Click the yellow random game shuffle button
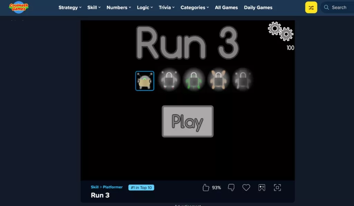This screenshot has height=206, width=354. click(x=311, y=8)
